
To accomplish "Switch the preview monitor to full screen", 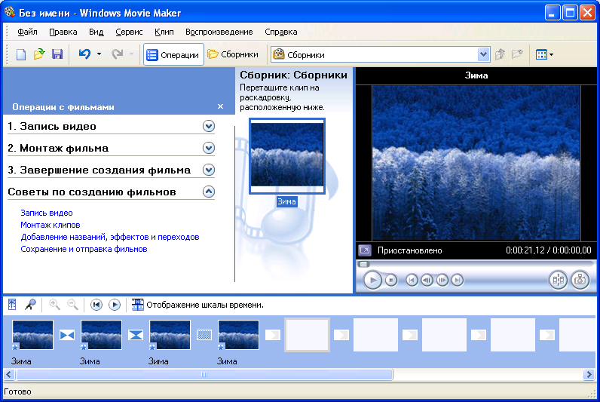I will [365, 250].
